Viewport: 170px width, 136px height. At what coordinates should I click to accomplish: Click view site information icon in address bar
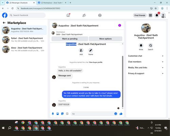[x=18, y=8]
